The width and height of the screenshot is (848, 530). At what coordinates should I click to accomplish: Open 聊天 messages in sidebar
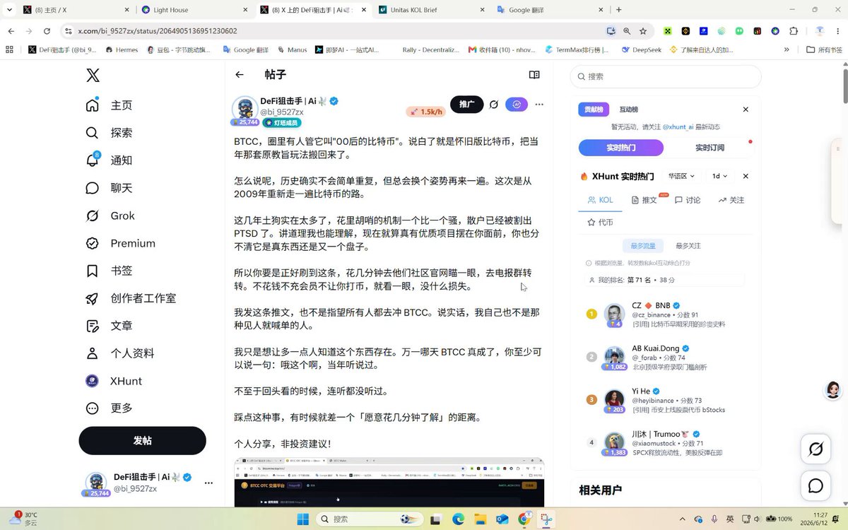(109, 188)
